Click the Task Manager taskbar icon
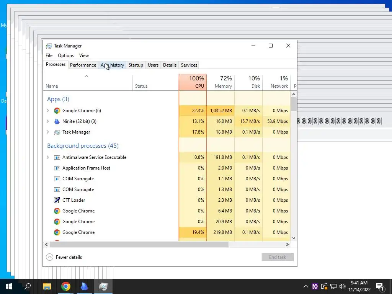The image size is (392, 294). [103, 286]
